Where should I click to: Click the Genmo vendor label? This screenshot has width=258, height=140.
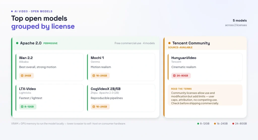pos(95,62)
